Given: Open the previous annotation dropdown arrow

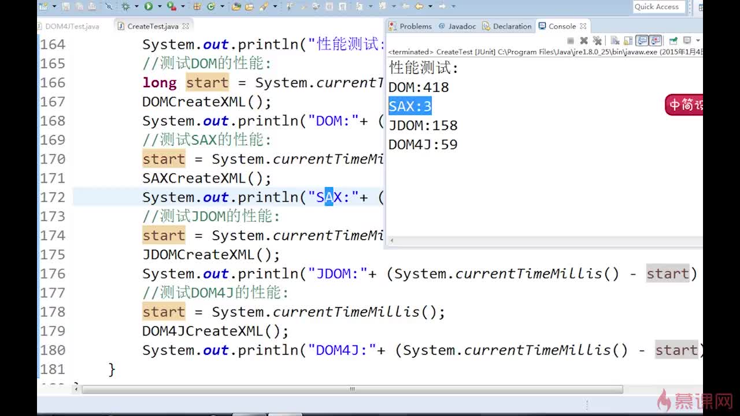Looking at the screenshot, I should (393, 7).
